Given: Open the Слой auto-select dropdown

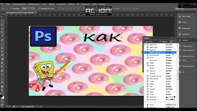Looking at the screenshot, I should (29, 9).
